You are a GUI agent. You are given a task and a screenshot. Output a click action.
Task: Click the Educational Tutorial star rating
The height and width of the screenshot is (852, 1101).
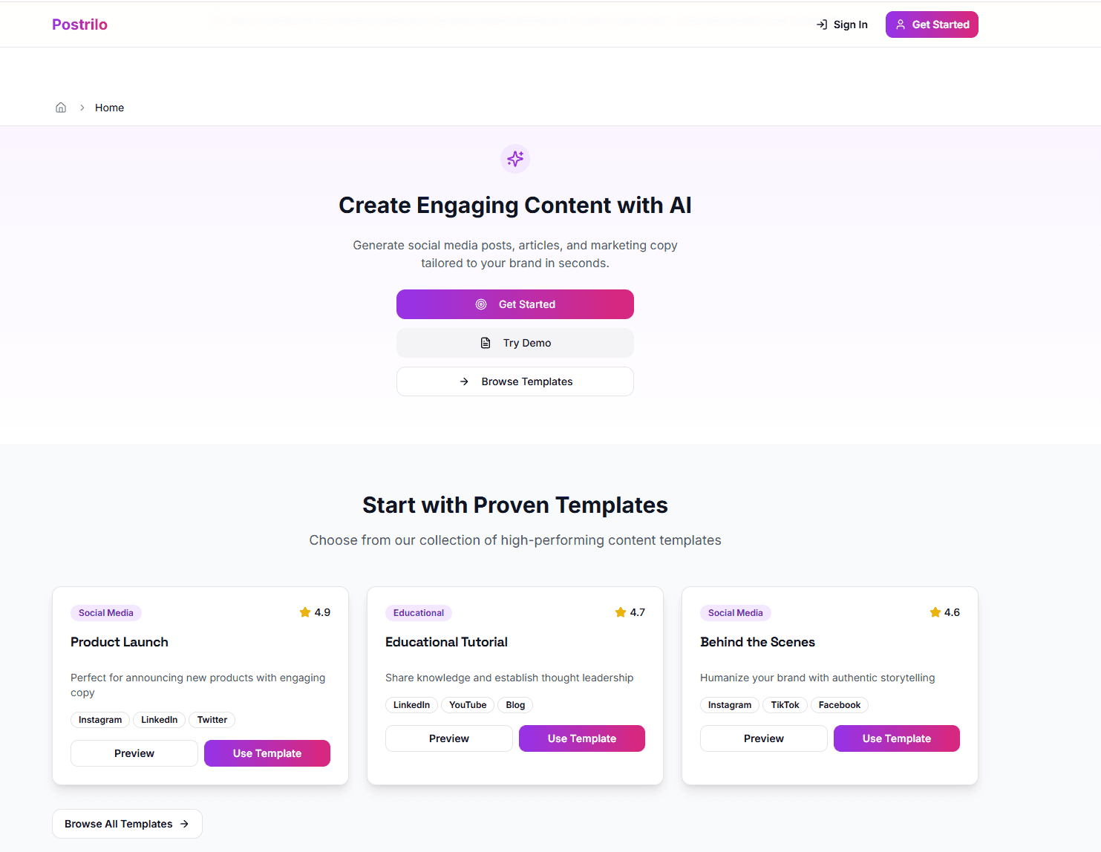click(x=630, y=612)
